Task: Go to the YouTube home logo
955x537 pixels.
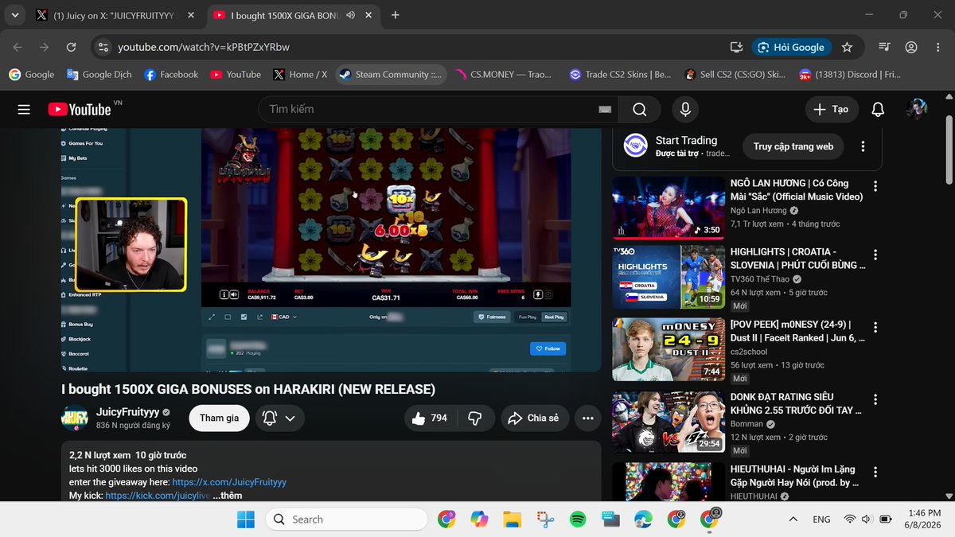Action: click(79, 110)
